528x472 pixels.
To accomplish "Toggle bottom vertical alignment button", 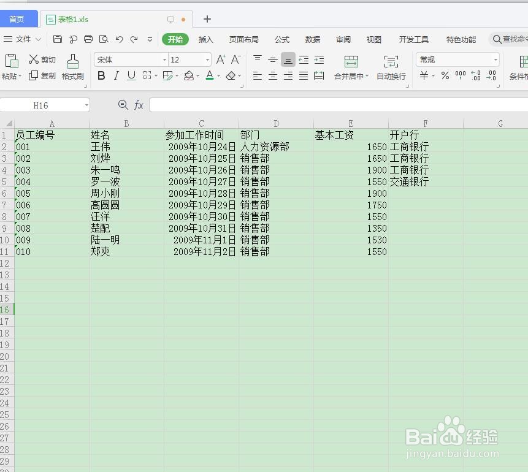I will (288, 59).
